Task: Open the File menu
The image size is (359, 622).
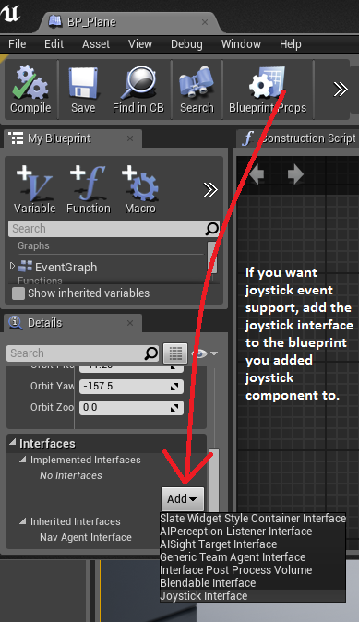Action: tap(17, 44)
